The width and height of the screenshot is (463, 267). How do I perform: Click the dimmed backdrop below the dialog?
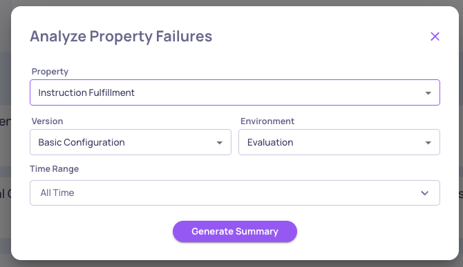click(231, 264)
